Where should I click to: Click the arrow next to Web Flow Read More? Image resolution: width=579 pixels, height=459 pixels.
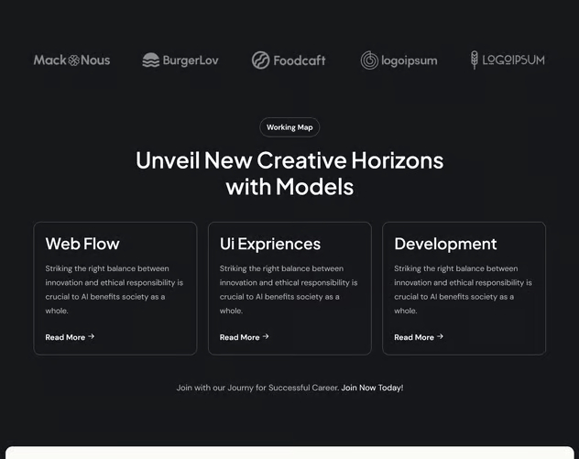coord(92,336)
